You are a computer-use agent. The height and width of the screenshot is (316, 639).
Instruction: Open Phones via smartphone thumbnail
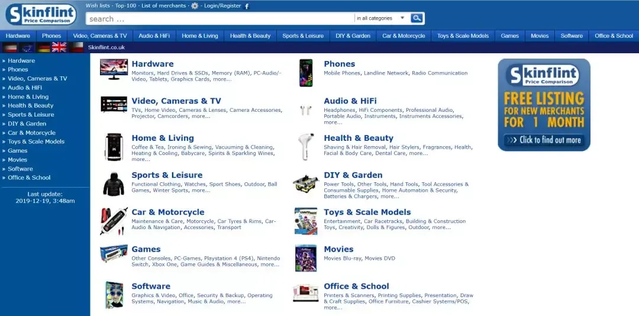click(x=306, y=73)
